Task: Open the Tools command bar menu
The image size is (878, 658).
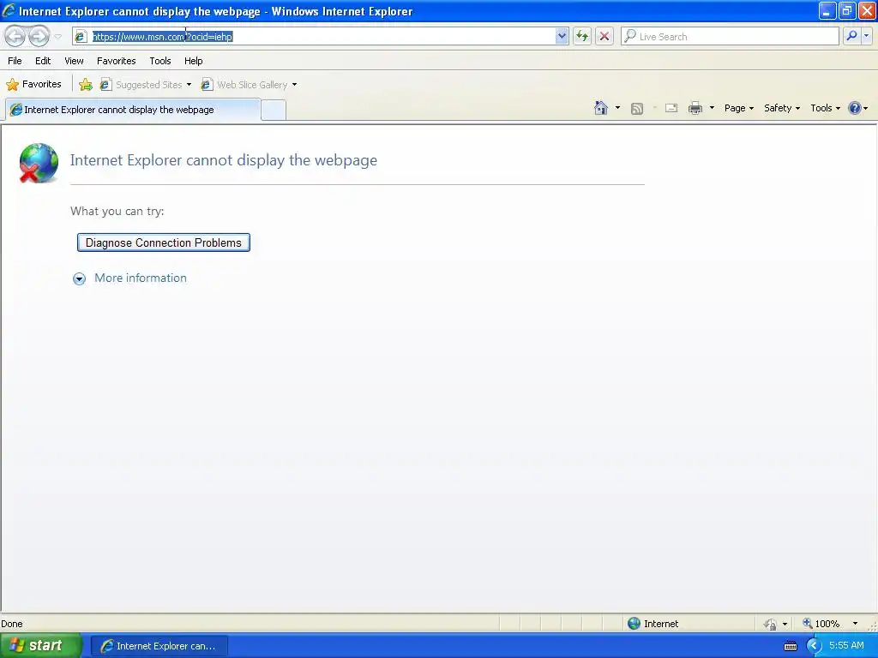Action: tap(825, 108)
